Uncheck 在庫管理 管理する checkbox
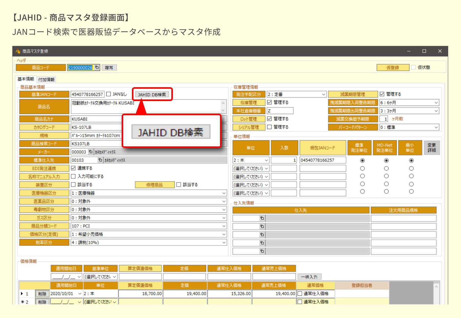The image size is (461, 318). [x=269, y=102]
